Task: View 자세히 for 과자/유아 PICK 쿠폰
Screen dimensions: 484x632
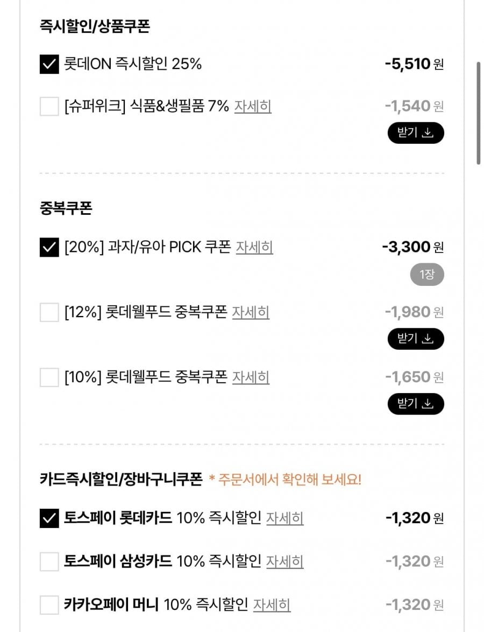Action: click(x=254, y=248)
